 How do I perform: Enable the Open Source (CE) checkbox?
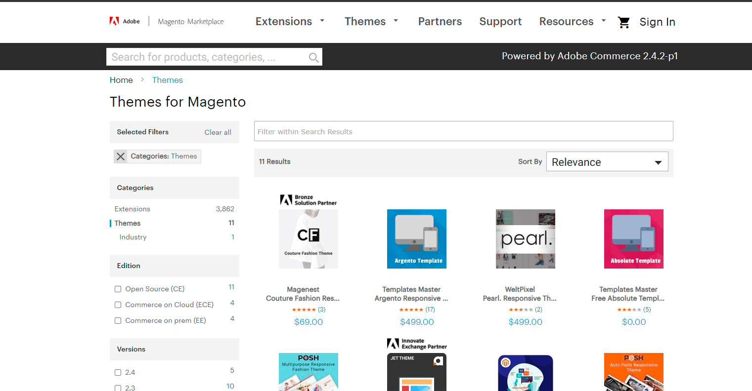click(x=118, y=289)
